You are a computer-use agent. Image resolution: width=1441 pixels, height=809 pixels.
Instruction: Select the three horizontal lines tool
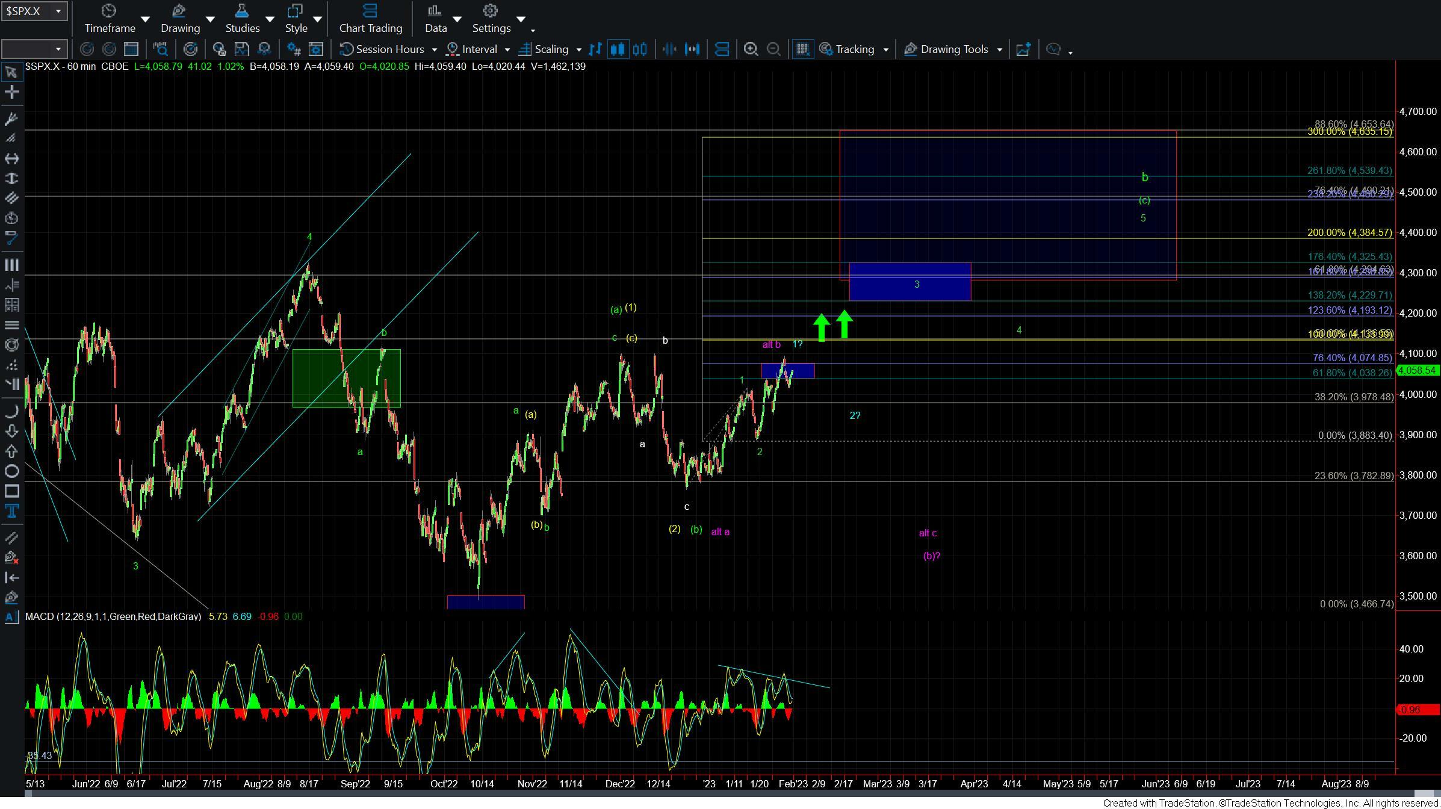(x=11, y=325)
